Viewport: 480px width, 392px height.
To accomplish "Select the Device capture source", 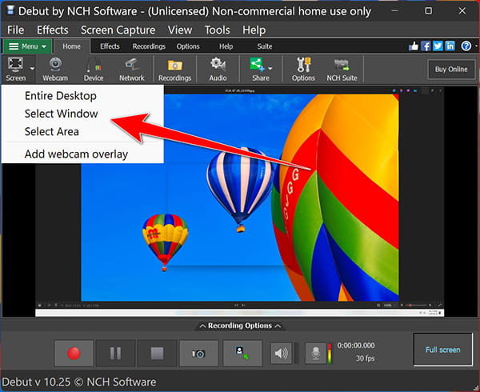I will click(x=94, y=69).
